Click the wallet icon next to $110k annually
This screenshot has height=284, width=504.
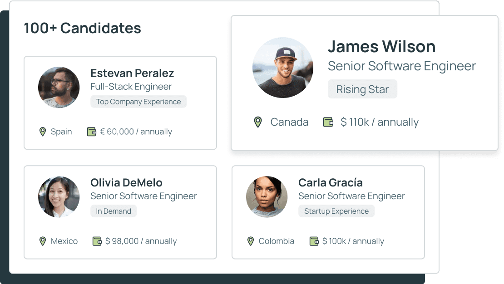(328, 122)
